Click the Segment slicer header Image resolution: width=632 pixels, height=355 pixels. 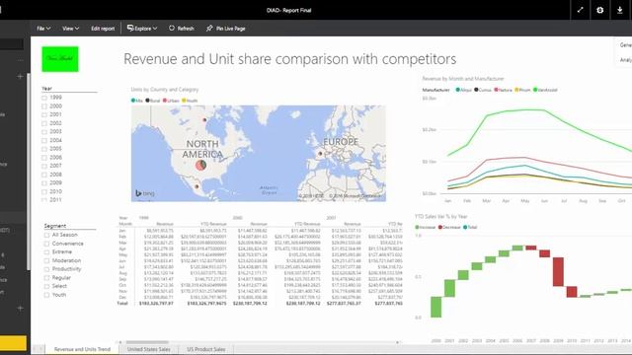[x=55, y=226]
